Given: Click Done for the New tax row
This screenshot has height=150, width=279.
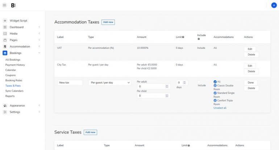Looking at the screenshot, I should [x=250, y=82].
